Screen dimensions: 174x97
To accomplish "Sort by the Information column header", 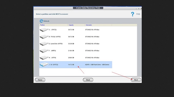I will 98,25.
